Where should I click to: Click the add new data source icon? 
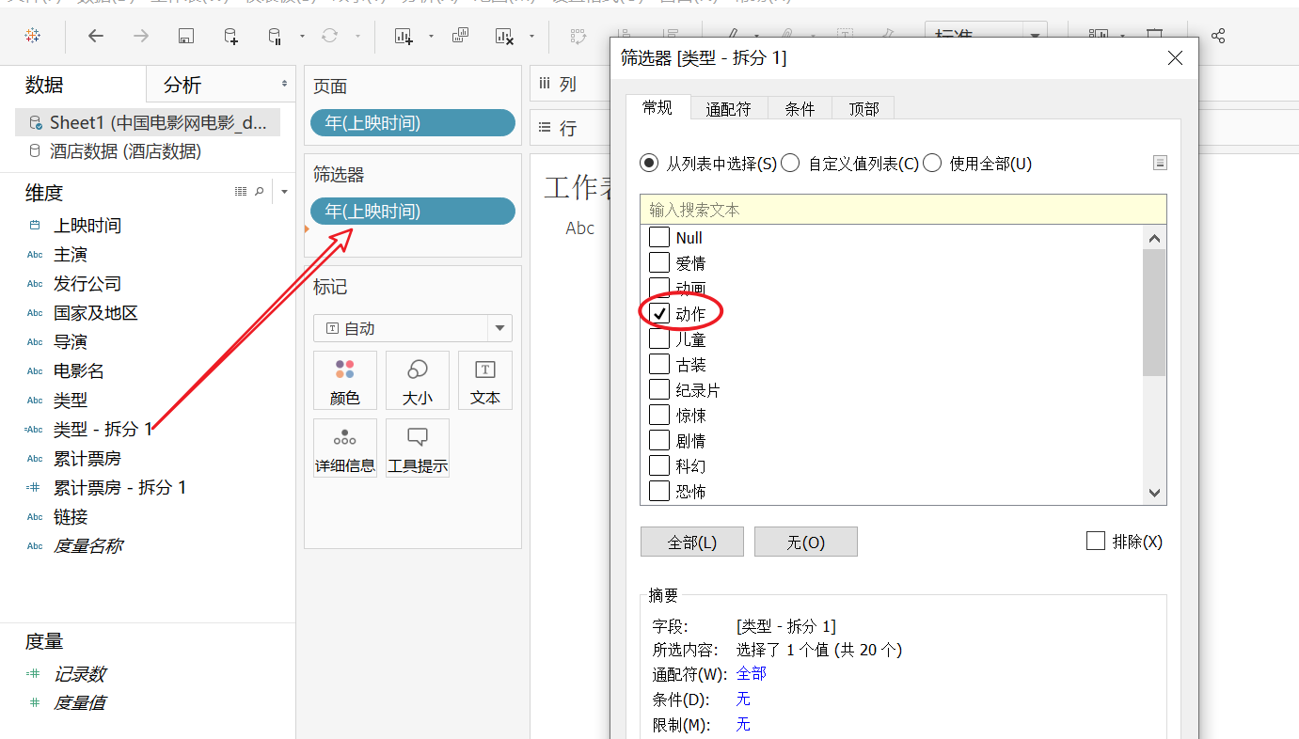(x=230, y=36)
